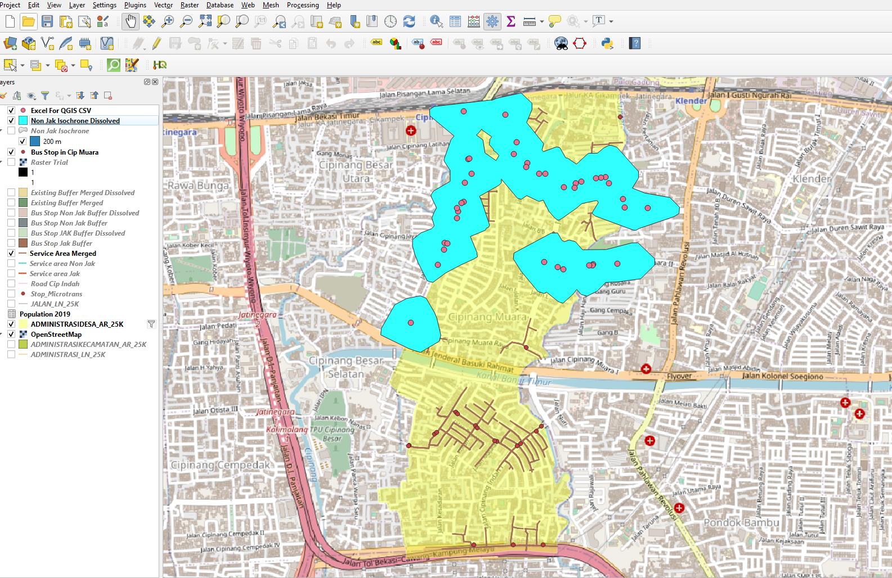This screenshot has height=578, width=892.
Task: Enable Bus Stop Non Jak Buffer layer
Action: click(11, 223)
